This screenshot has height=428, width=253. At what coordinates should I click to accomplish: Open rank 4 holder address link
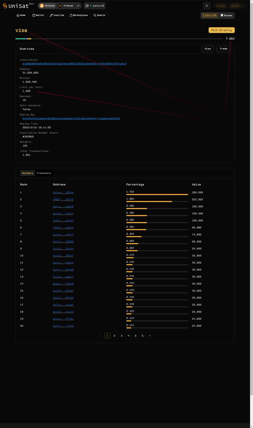click(x=63, y=213)
